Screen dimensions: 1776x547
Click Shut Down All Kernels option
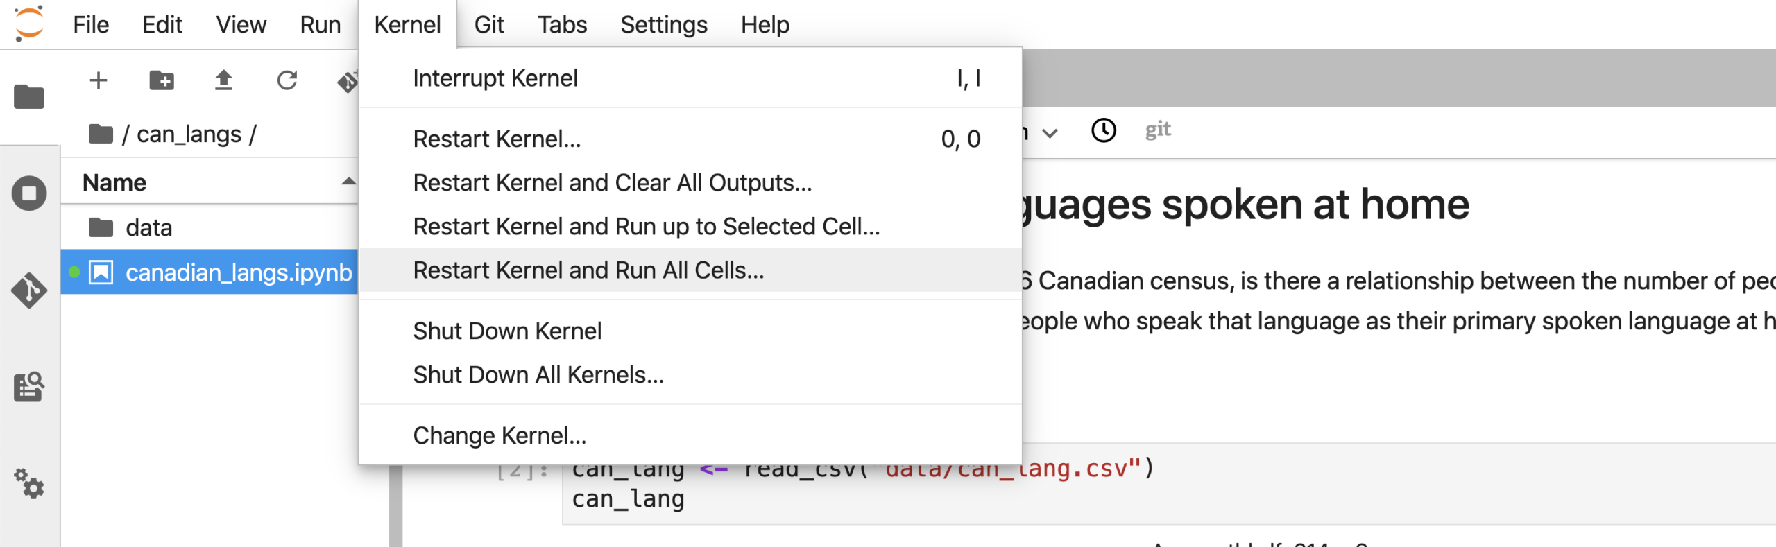(x=538, y=375)
